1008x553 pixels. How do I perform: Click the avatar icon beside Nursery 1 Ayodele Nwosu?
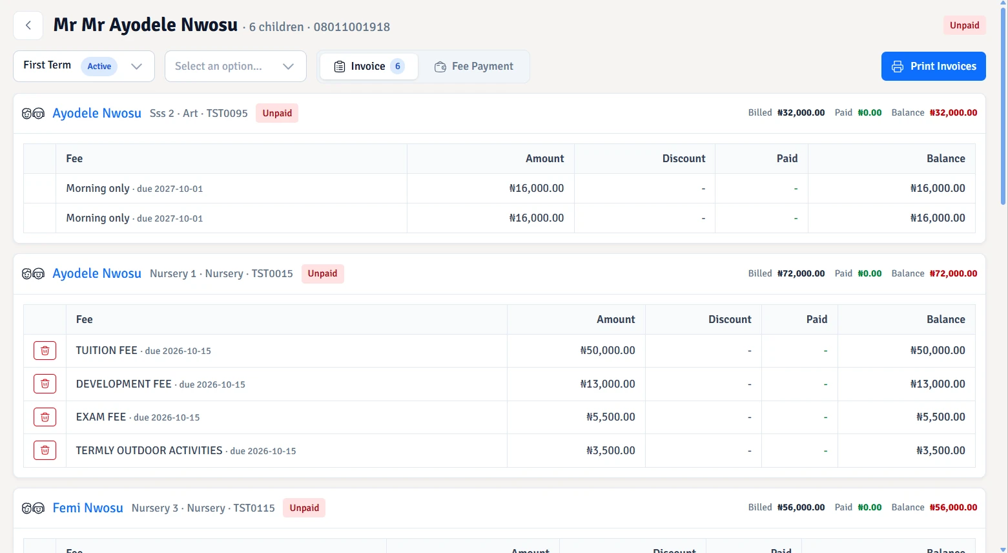(33, 274)
